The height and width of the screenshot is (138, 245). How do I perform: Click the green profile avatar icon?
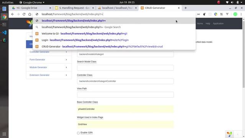[x=235, y=14]
